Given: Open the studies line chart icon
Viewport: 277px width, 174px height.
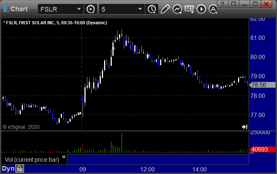Looking at the screenshot, I should click(177, 9).
